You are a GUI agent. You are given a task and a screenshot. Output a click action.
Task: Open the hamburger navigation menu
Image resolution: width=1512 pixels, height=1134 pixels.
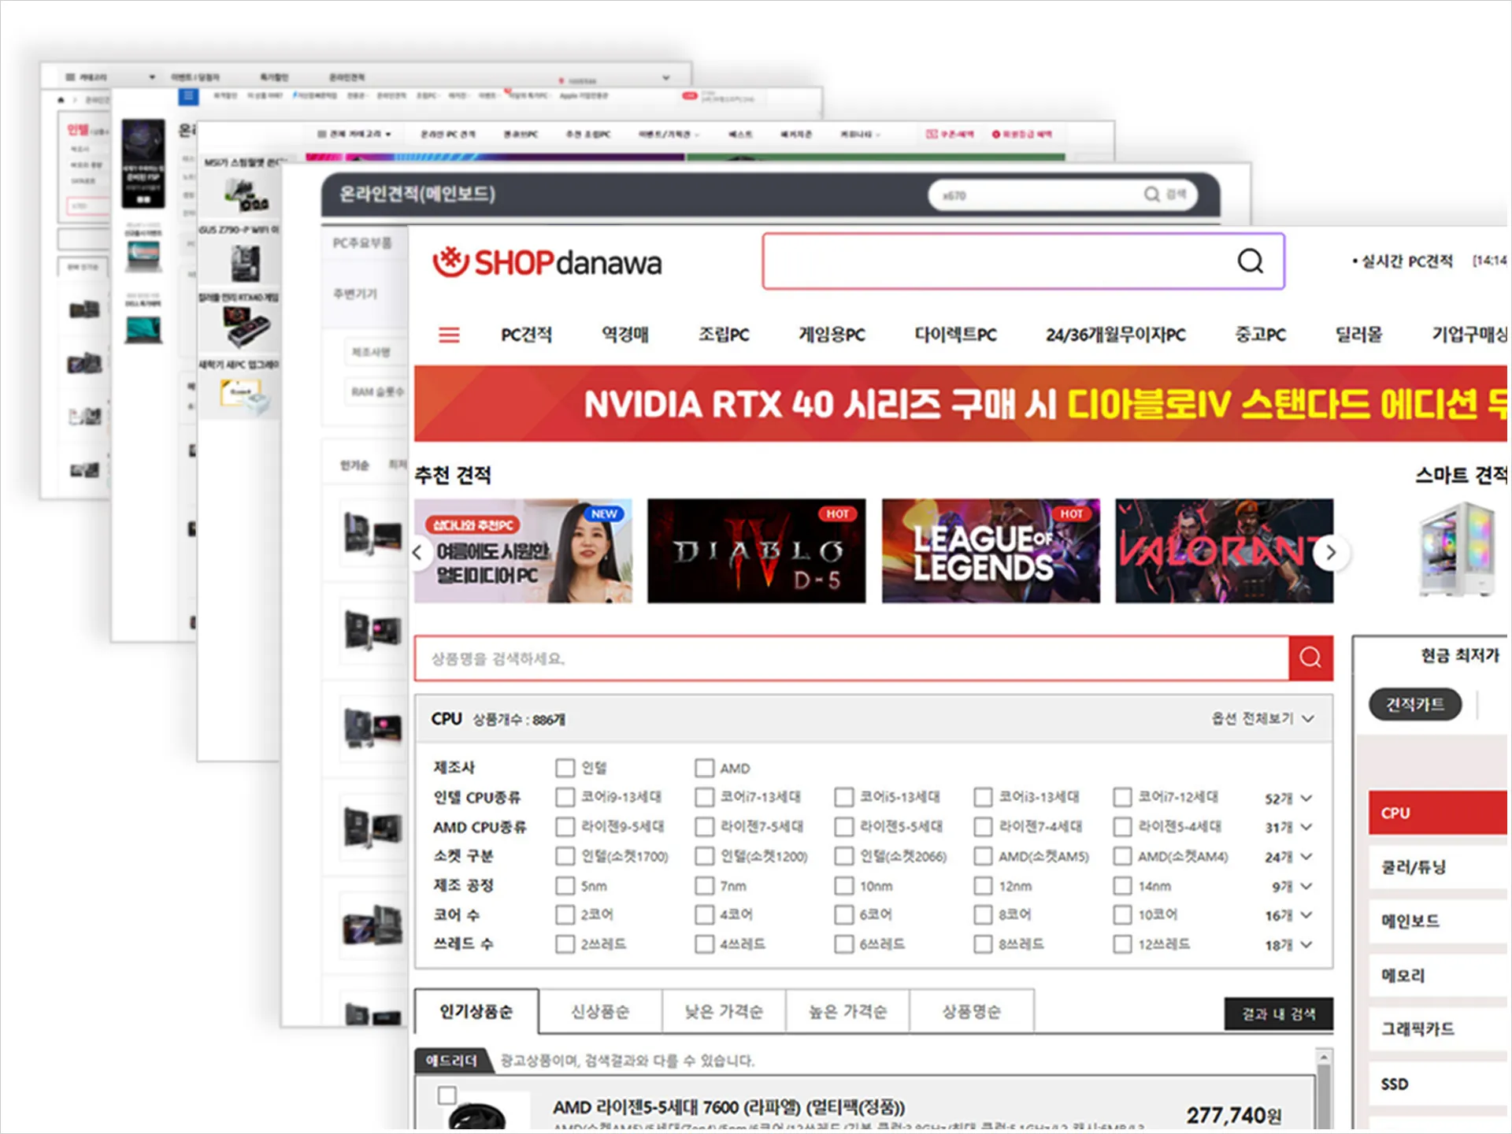[x=449, y=334]
